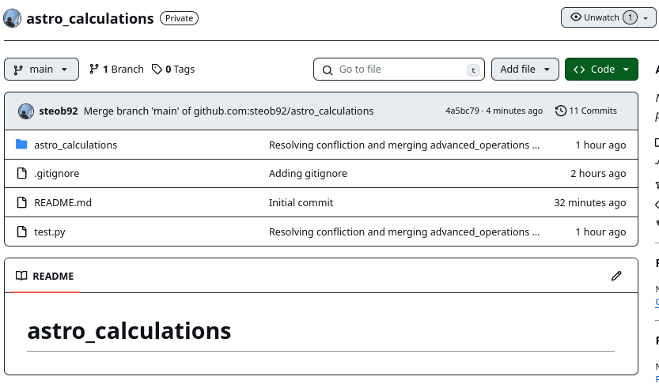This screenshot has width=659, height=384.
Task: Click the README.md file icon
Action: pyautogui.click(x=21, y=202)
